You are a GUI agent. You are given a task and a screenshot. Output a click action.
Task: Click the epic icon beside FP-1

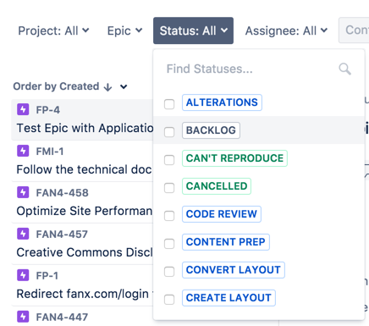(23, 275)
